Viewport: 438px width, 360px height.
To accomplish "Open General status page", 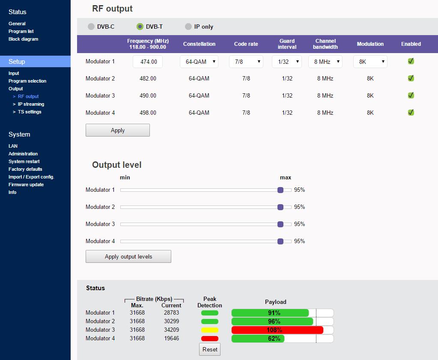I will pos(17,24).
